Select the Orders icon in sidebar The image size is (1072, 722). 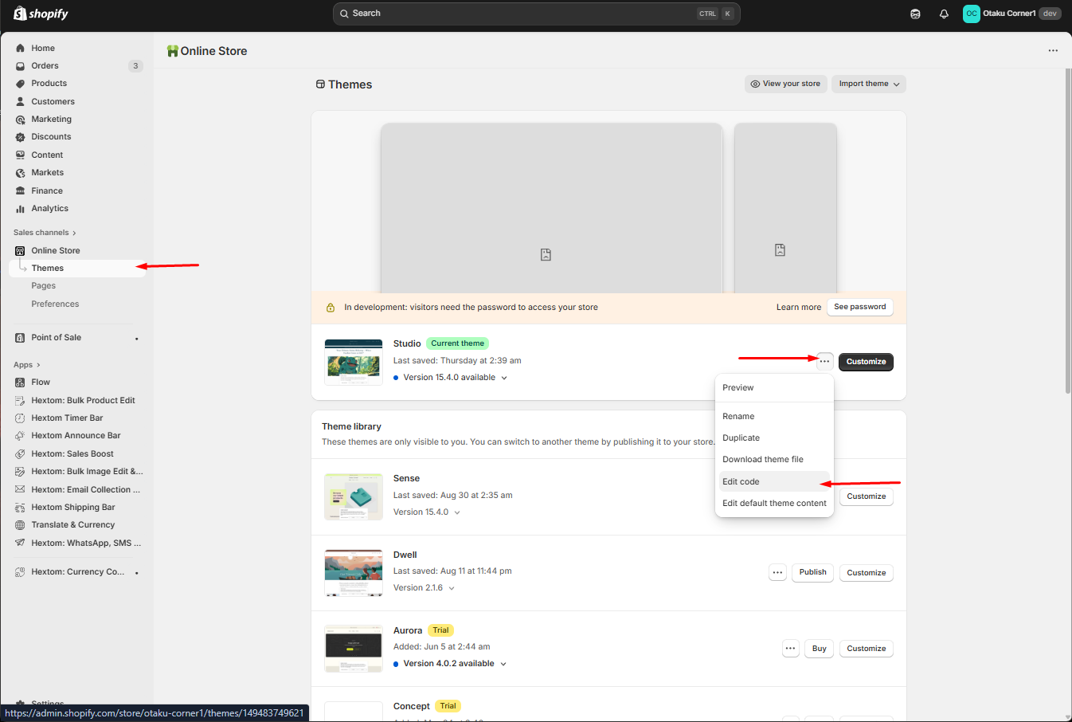pos(20,66)
